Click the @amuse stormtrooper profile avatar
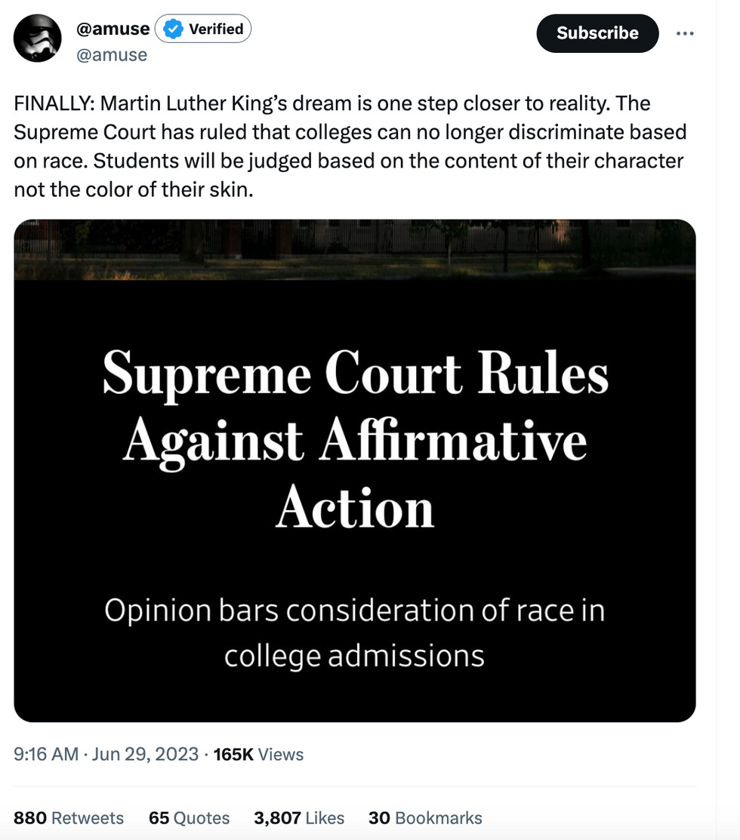 point(38,38)
